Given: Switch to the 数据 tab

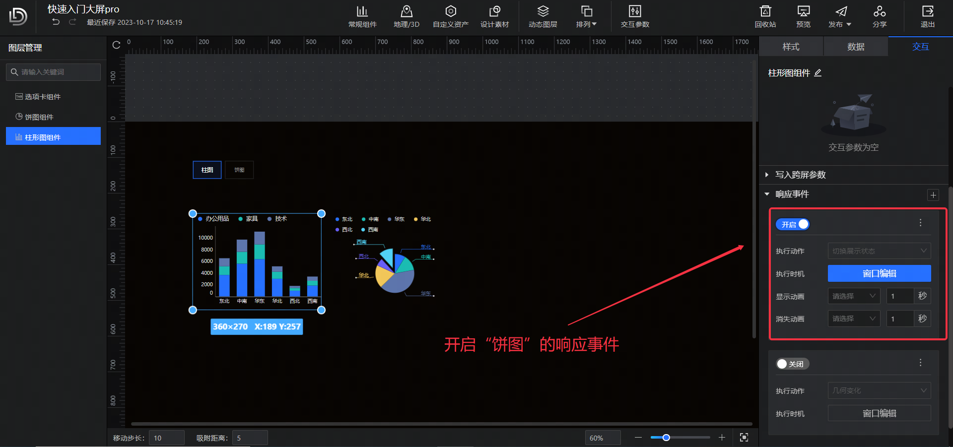Looking at the screenshot, I should coord(856,46).
